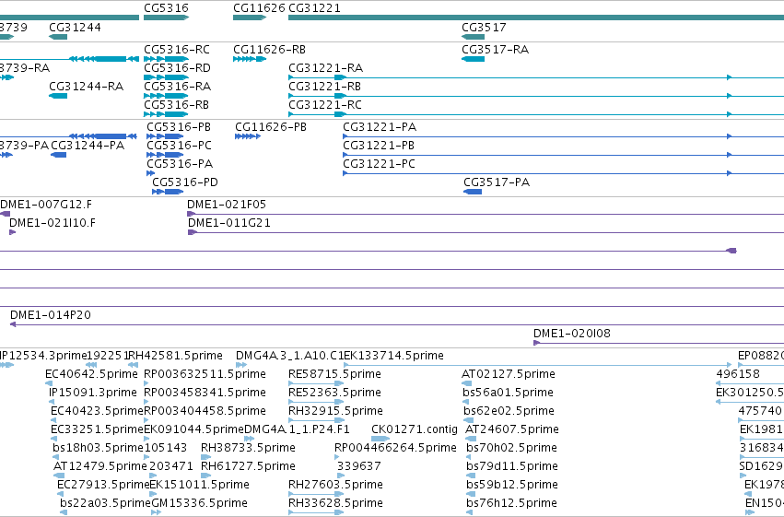Select protein CG11626-PB label
The width and height of the screenshot is (784, 517).
tap(271, 126)
